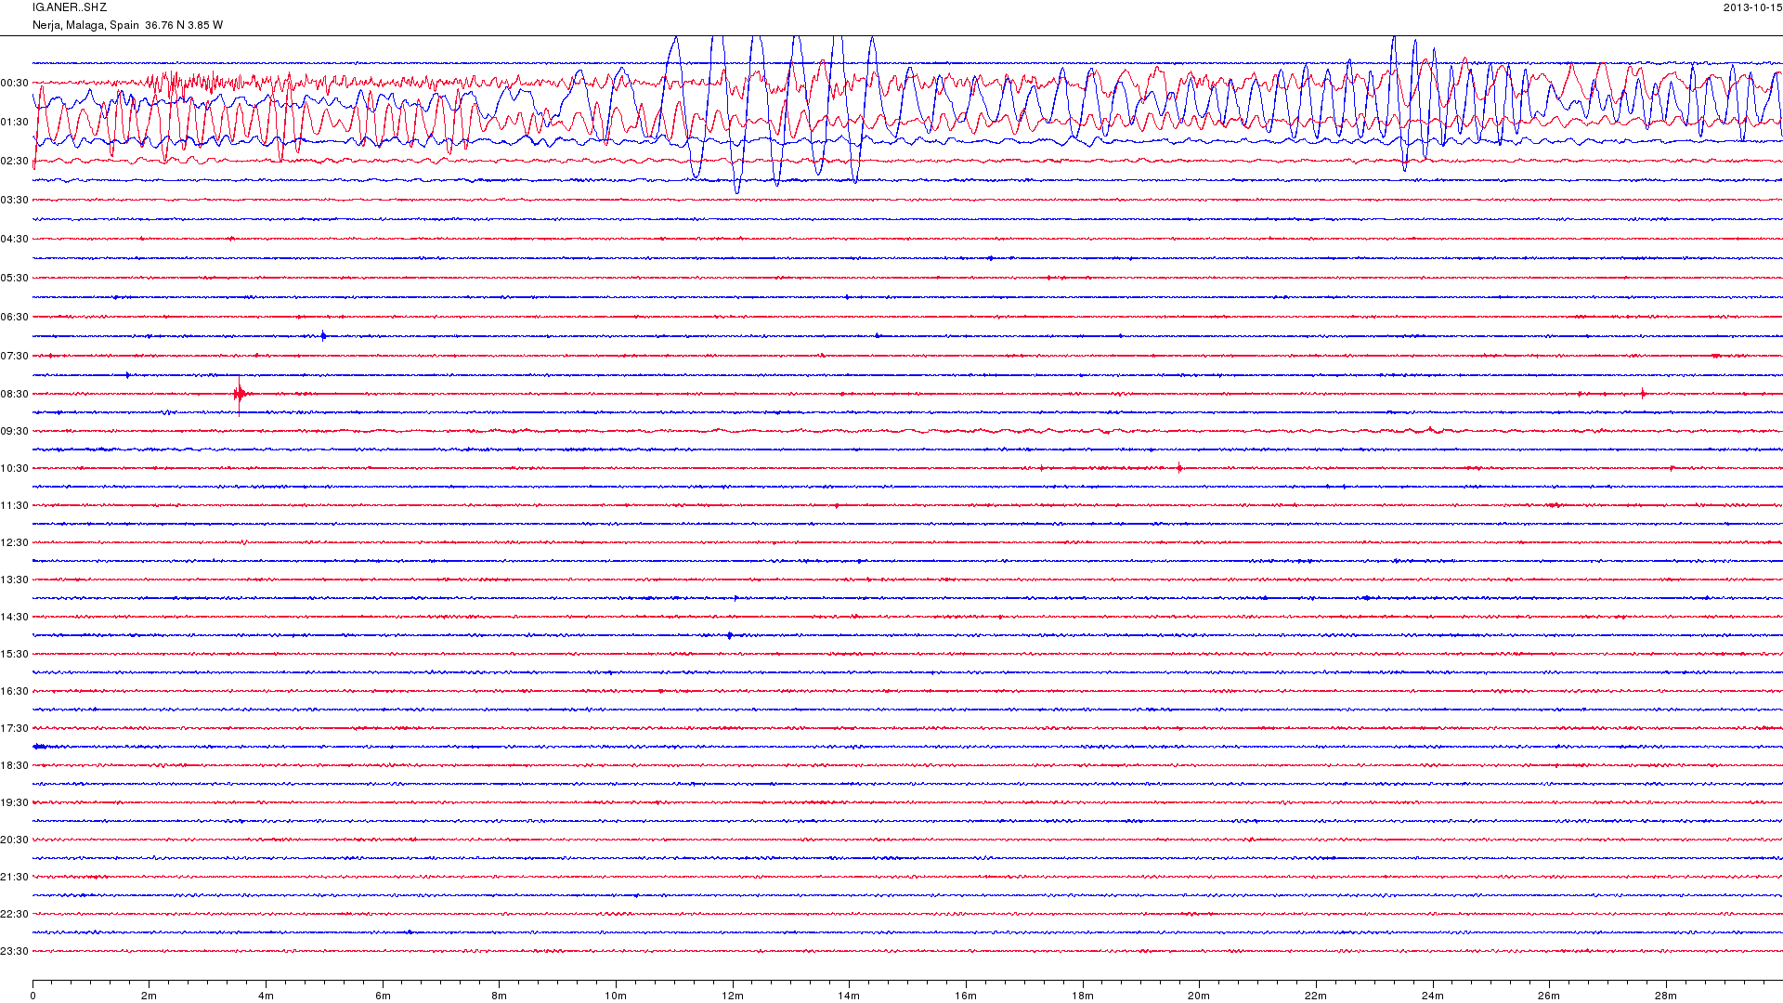Select the Nerja, Malaga, Spain location text
The image size is (1783, 1003).
point(85,25)
